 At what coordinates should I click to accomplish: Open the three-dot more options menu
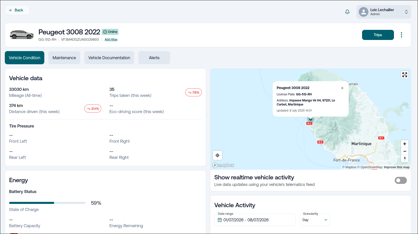point(401,35)
